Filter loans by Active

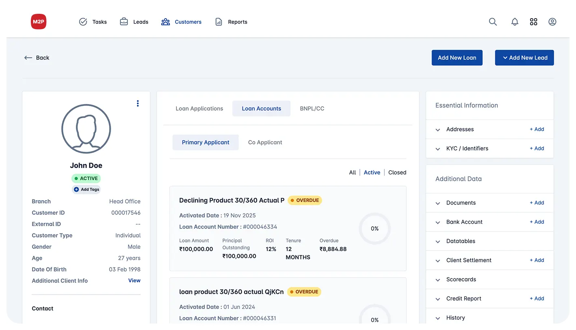pos(372,172)
